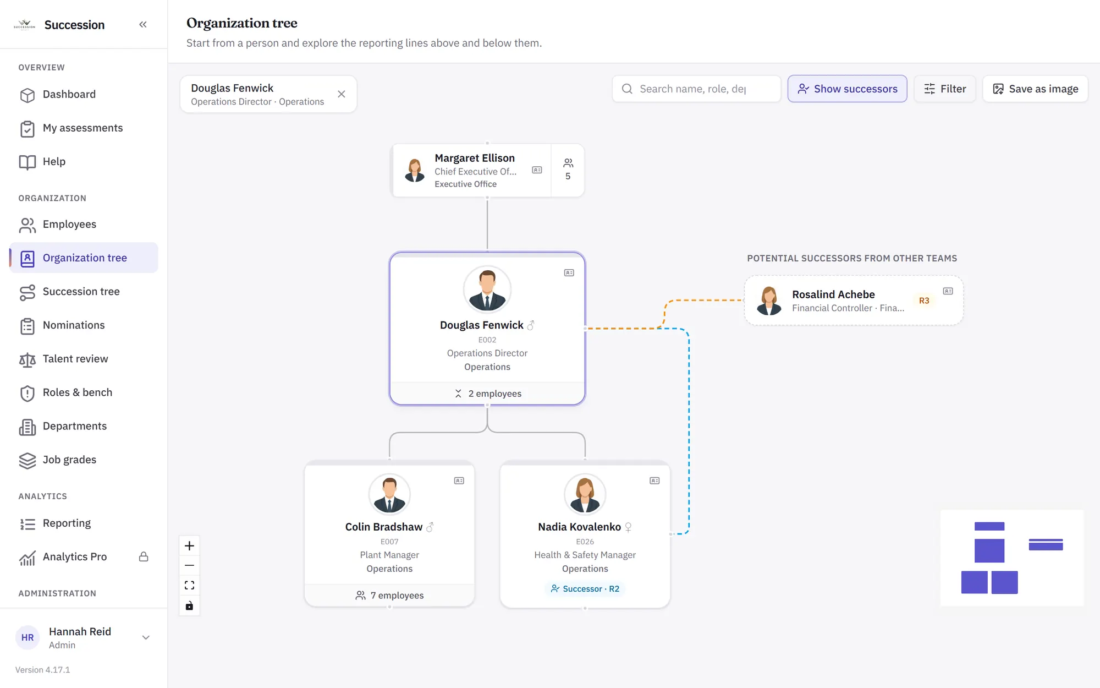The image size is (1100, 688).
Task: Go to Nominations
Action: pyautogui.click(x=84, y=325)
